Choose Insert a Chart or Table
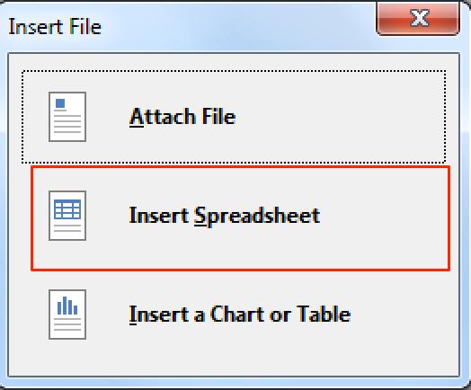This screenshot has height=390, width=471. (234, 315)
